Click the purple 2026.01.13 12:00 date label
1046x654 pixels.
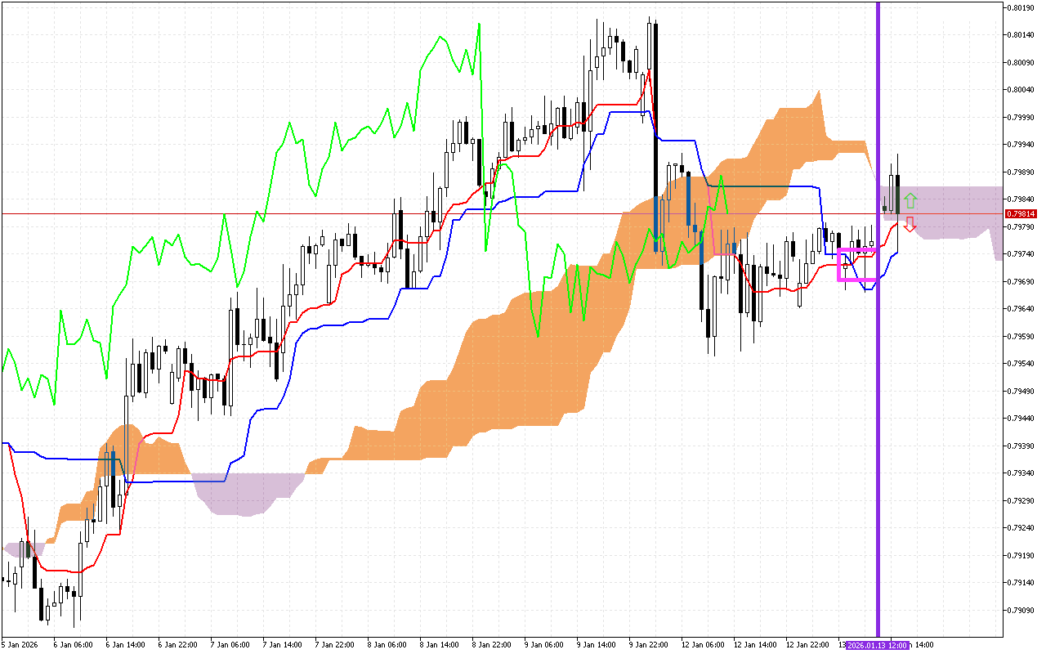click(877, 645)
